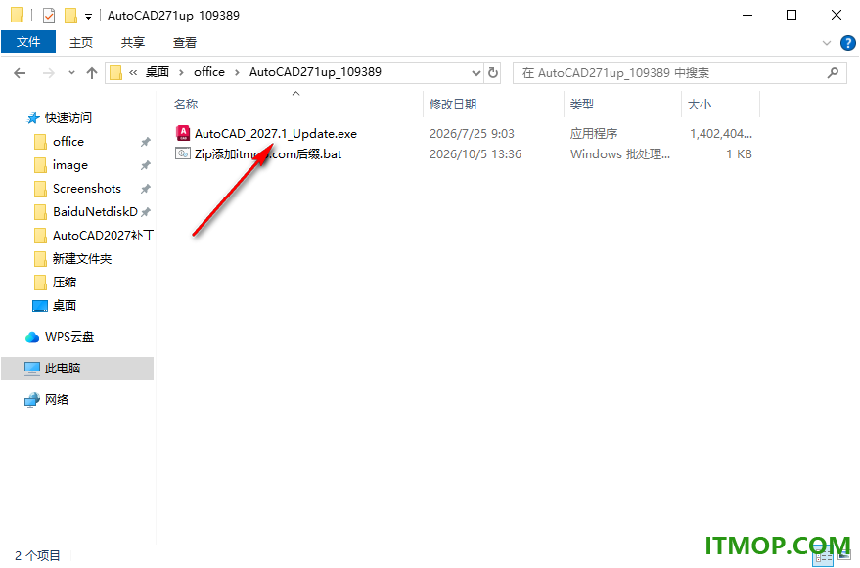Click the Windows 批处理... type cell

pyautogui.click(x=619, y=154)
